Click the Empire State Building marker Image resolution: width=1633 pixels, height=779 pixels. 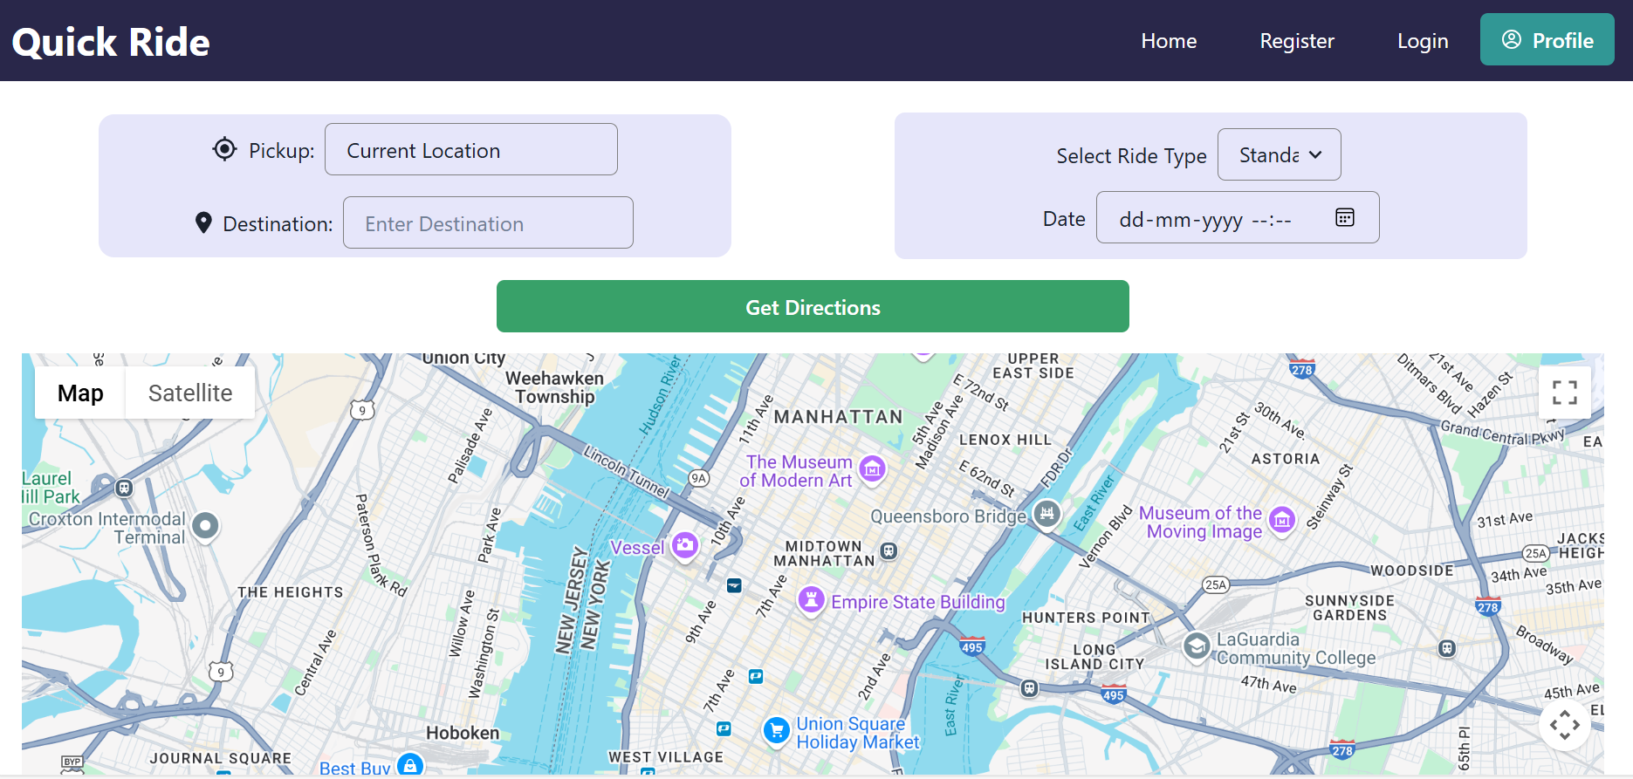point(812,600)
